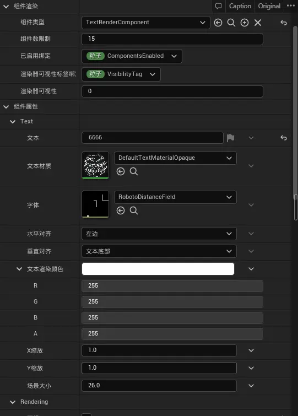Image resolution: width=298 pixels, height=416 pixels.
Task: Switch to Caption tab
Action: coord(240,6)
